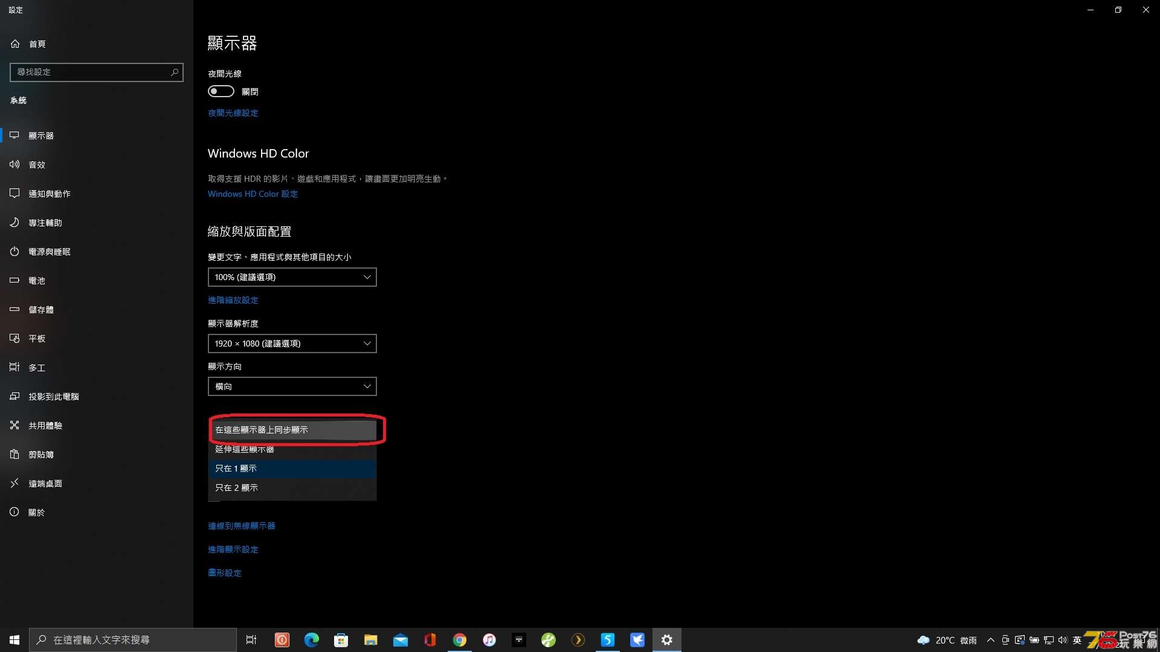Screen dimensions: 1160x652
Task: Choose 只在 2 顯示 option
Action: click(292, 488)
